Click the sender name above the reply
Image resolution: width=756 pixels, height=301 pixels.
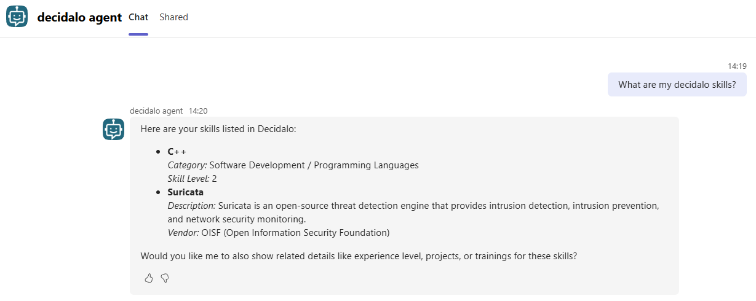click(156, 111)
